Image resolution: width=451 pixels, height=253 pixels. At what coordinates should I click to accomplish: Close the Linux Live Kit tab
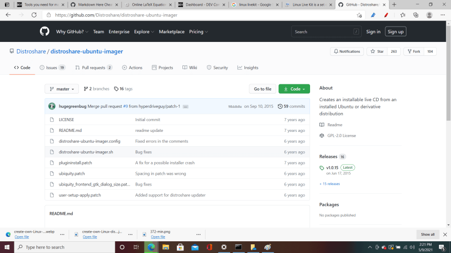tap(331, 5)
